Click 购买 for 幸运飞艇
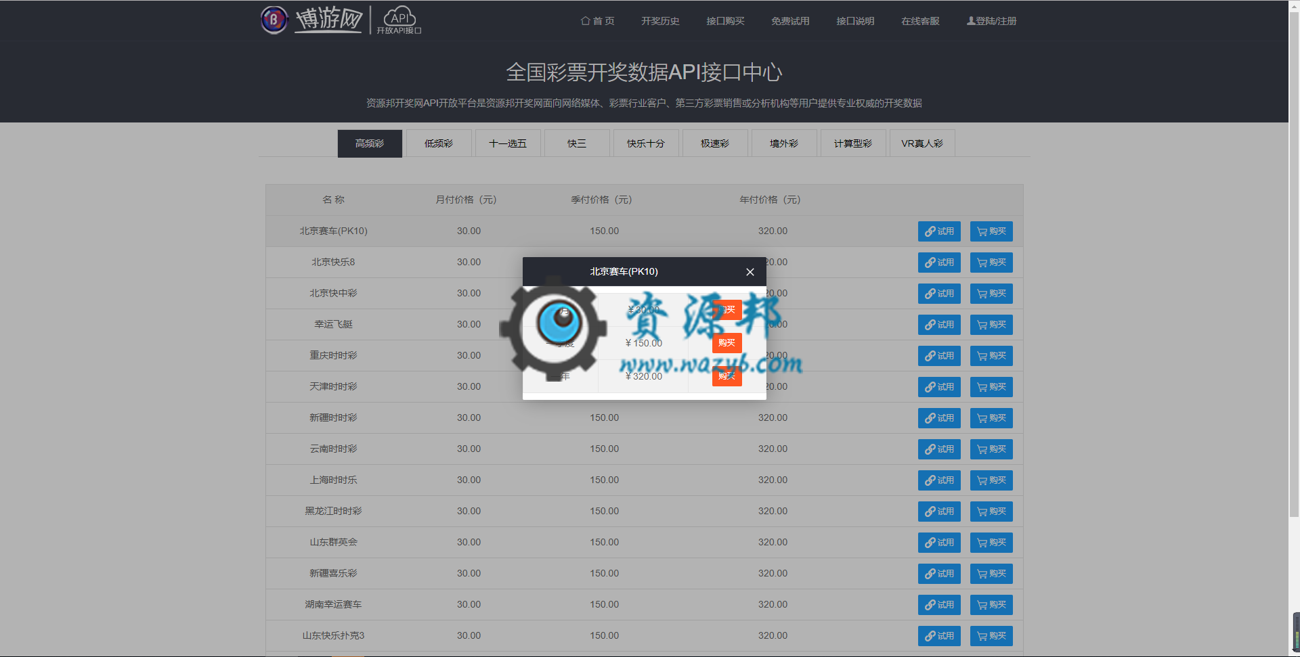Image resolution: width=1300 pixels, height=657 pixels. pyautogui.click(x=991, y=325)
